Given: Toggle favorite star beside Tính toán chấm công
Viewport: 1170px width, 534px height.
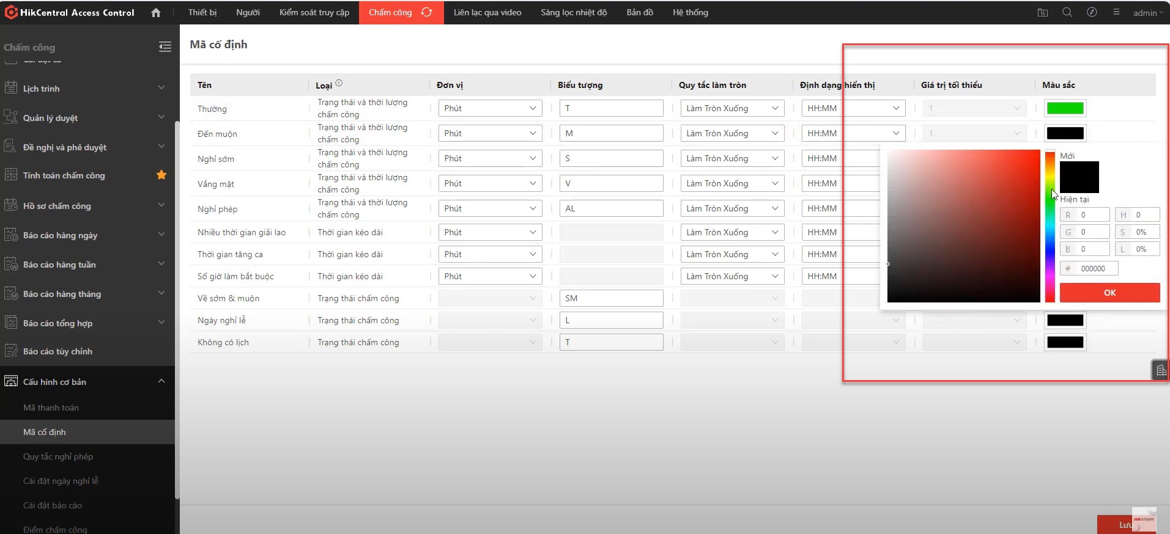Looking at the screenshot, I should click(161, 175).
